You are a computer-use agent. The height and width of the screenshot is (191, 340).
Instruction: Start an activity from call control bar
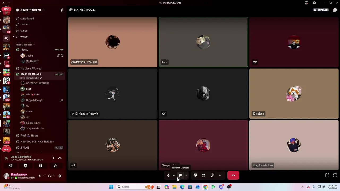click(204, 175)
